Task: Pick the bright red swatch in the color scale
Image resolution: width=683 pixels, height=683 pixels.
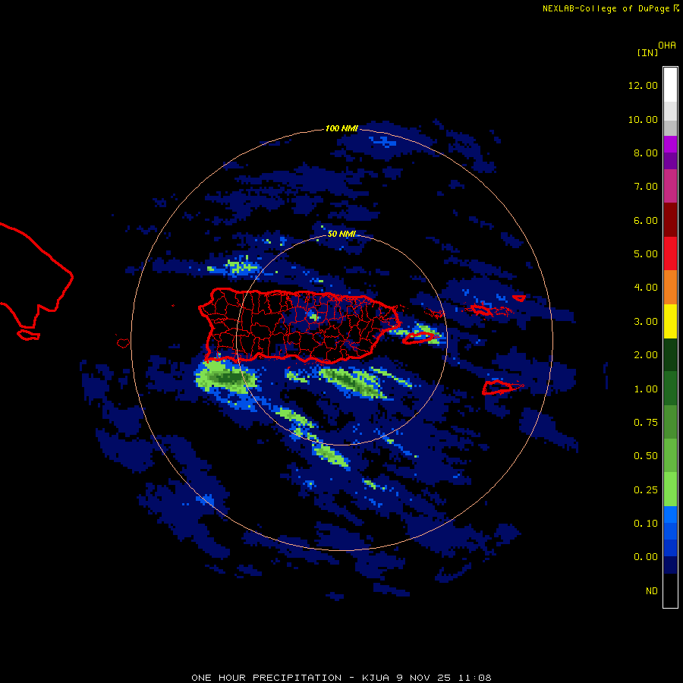Action: [670, 254]
